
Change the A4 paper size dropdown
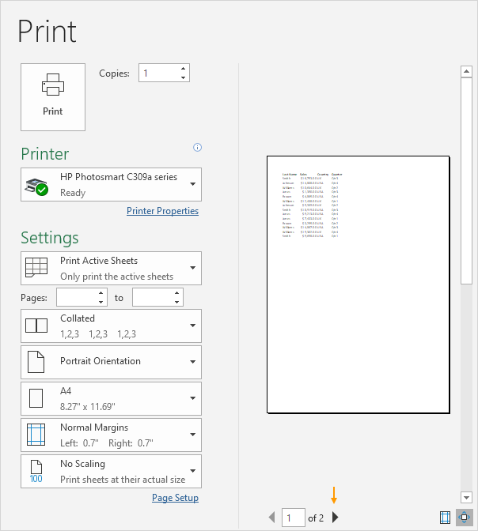(x=111, y=398)
